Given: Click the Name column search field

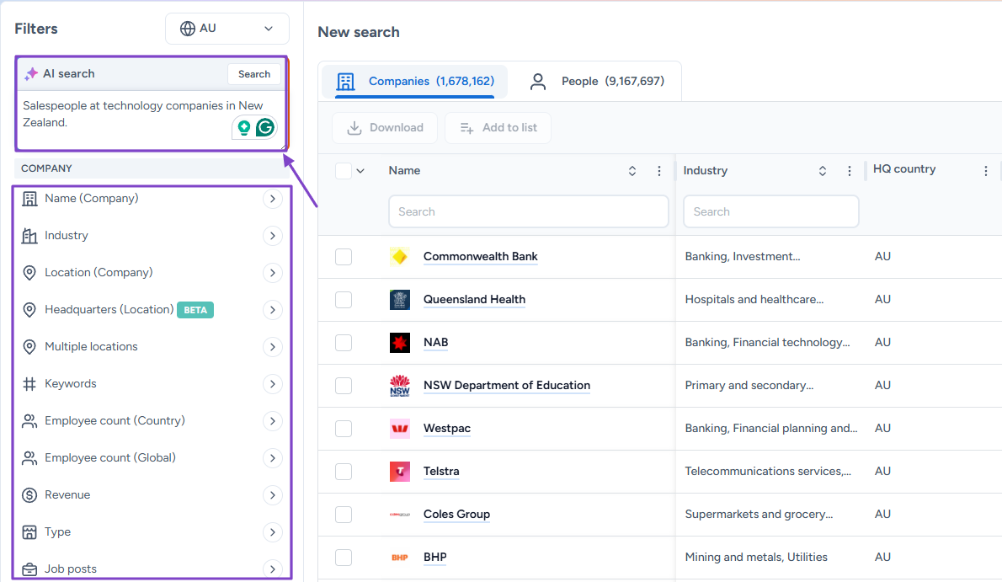Looking at the screenshot, I should click(529, 211).
